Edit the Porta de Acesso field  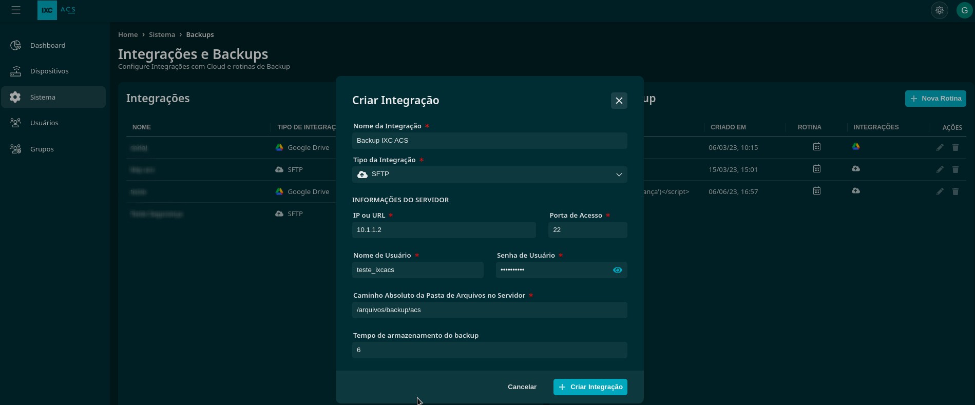tap(588, 230)
